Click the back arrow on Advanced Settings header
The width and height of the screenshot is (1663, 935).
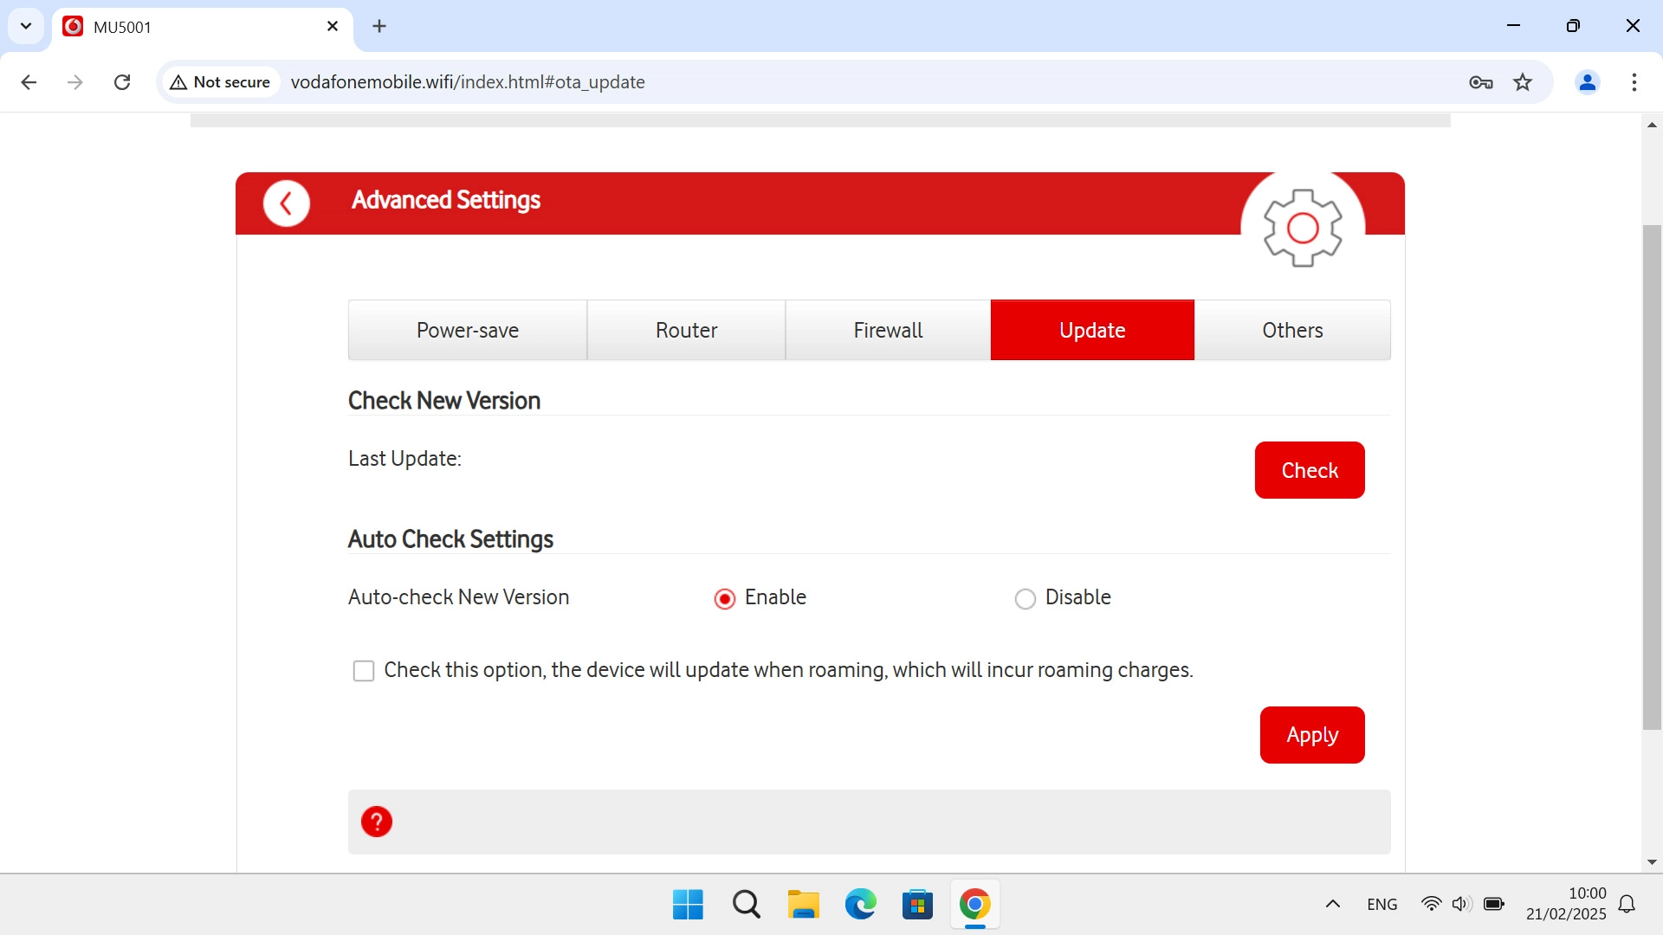[x=286, y=203]
